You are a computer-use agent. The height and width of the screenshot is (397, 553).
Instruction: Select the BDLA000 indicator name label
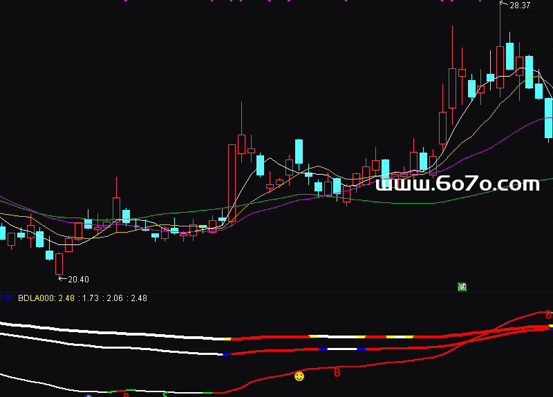click(37, 298)
